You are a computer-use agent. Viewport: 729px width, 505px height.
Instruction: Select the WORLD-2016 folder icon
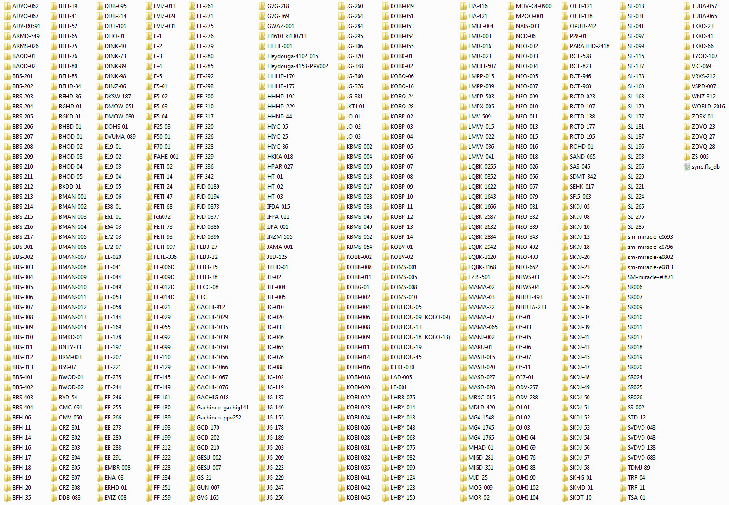tap(686, 107)
